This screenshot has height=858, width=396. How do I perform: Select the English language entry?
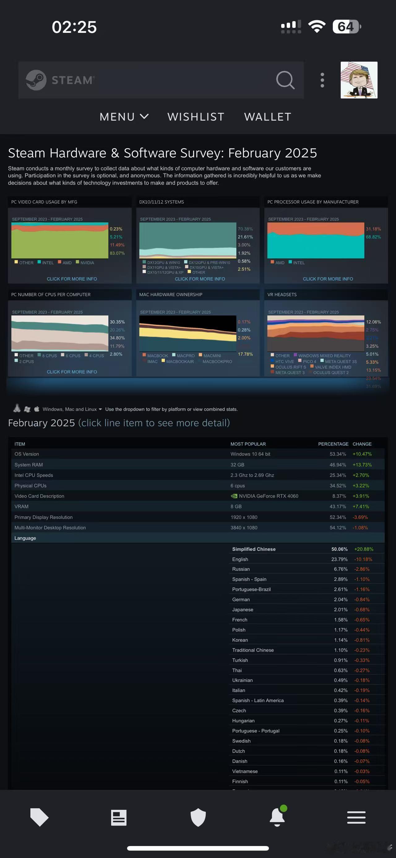(307, 559)
